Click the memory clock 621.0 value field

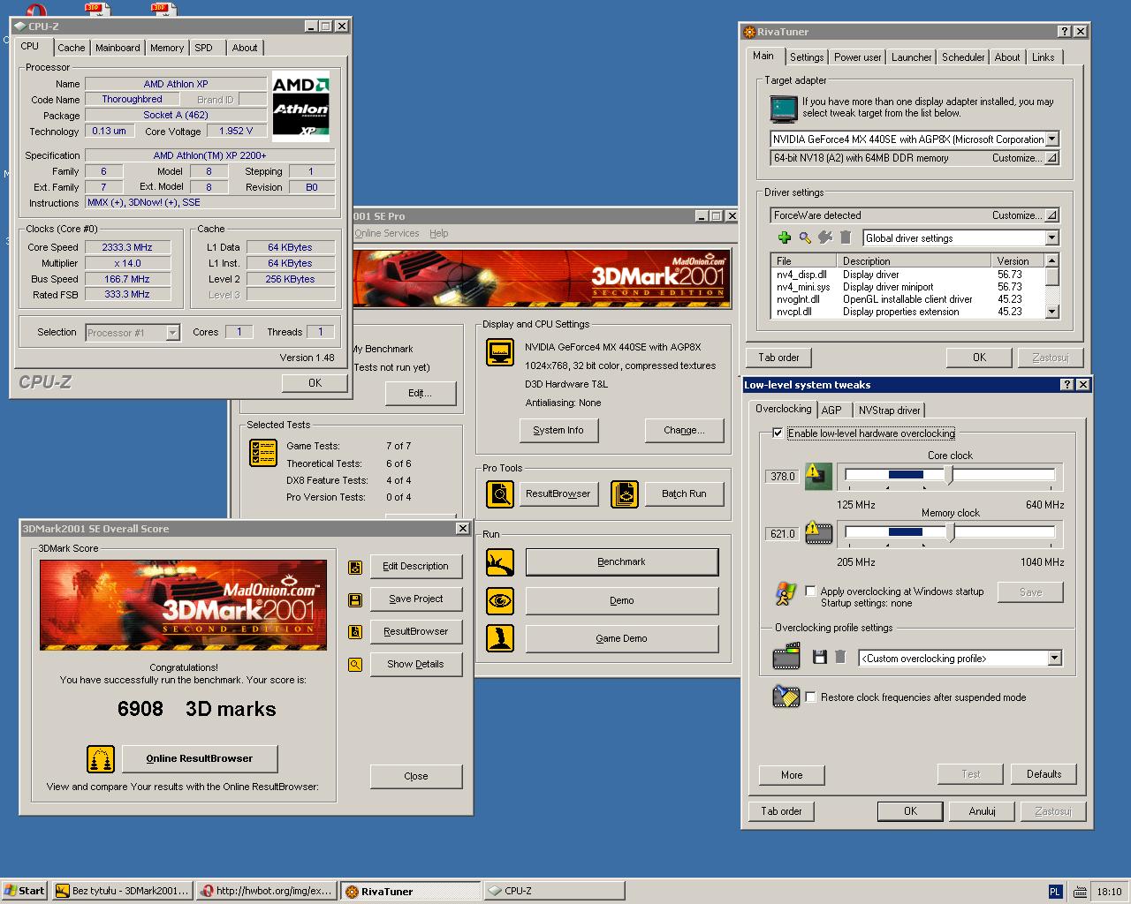click(x=783, y=534)
